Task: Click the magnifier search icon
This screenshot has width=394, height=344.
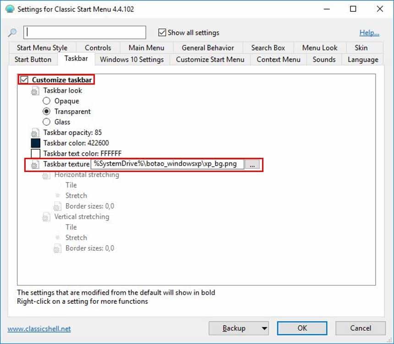Action: pyautogui.click(x=12, y=32)
